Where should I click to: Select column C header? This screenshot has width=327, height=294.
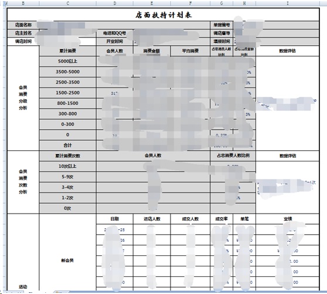click(67, 3)
